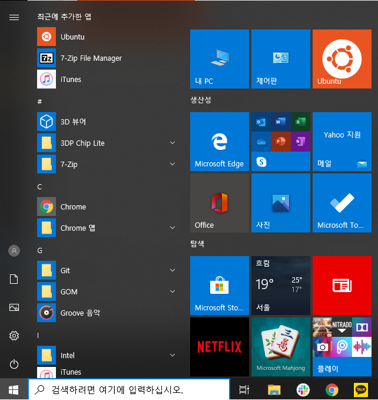Open the 플레이 tile
Image resolution: width=378 pixels, height=400 pixels.
click(342, 347)
